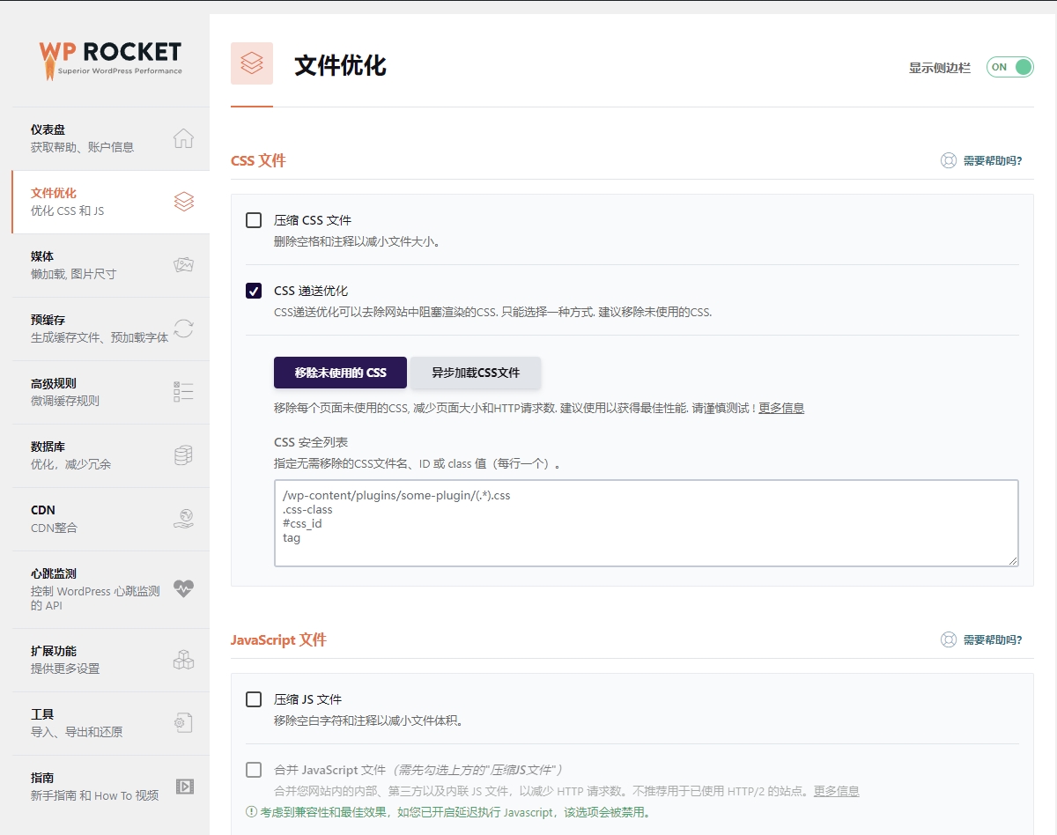1057x835 pixels.
Task: Click the 异步加载CSS文件 button
Action: click(476, 373)
